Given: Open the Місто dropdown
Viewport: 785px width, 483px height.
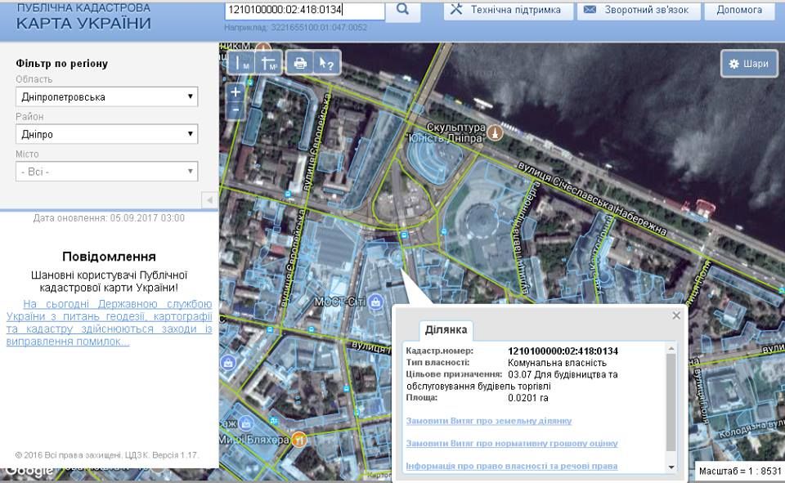Looking at the screenshot, I should pos(107,172).
